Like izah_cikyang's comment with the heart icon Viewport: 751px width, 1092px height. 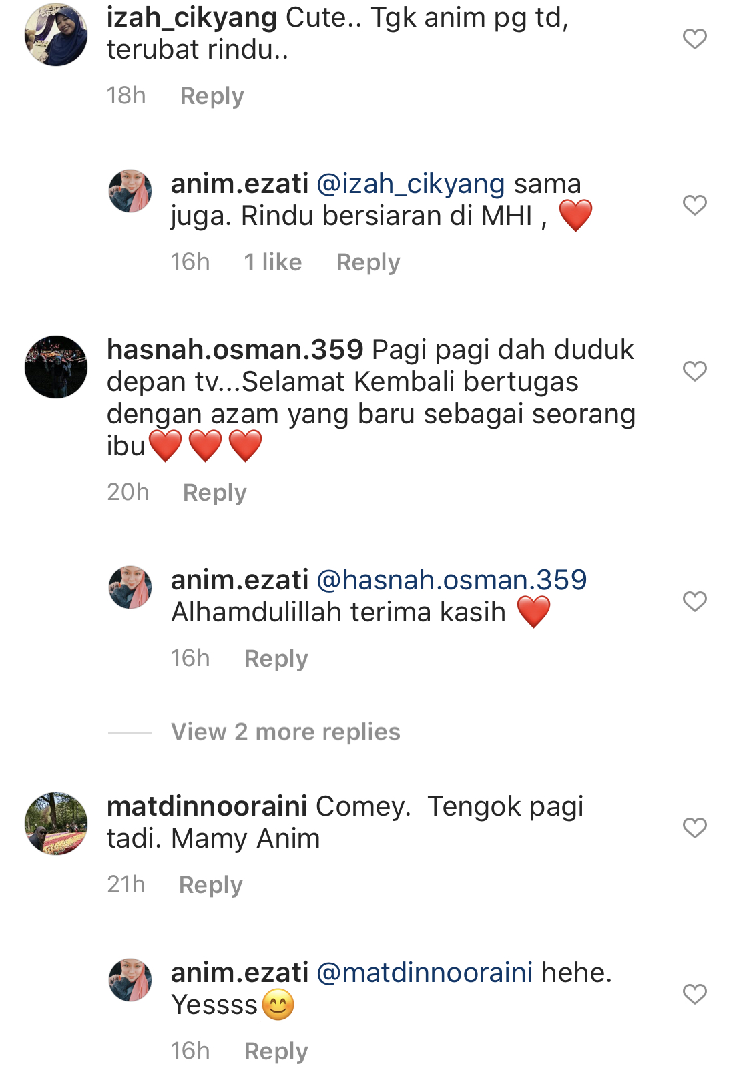pyautogui.click(x=694, y=39)
